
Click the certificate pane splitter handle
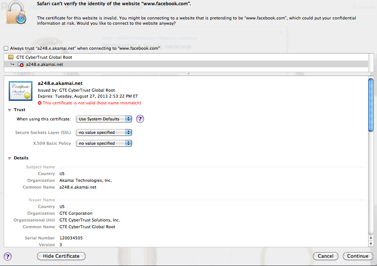tap(188, 74)
